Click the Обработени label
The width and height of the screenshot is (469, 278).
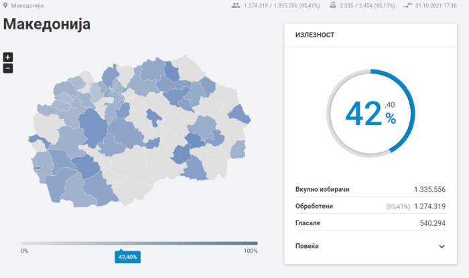click(x=314, y=206)
